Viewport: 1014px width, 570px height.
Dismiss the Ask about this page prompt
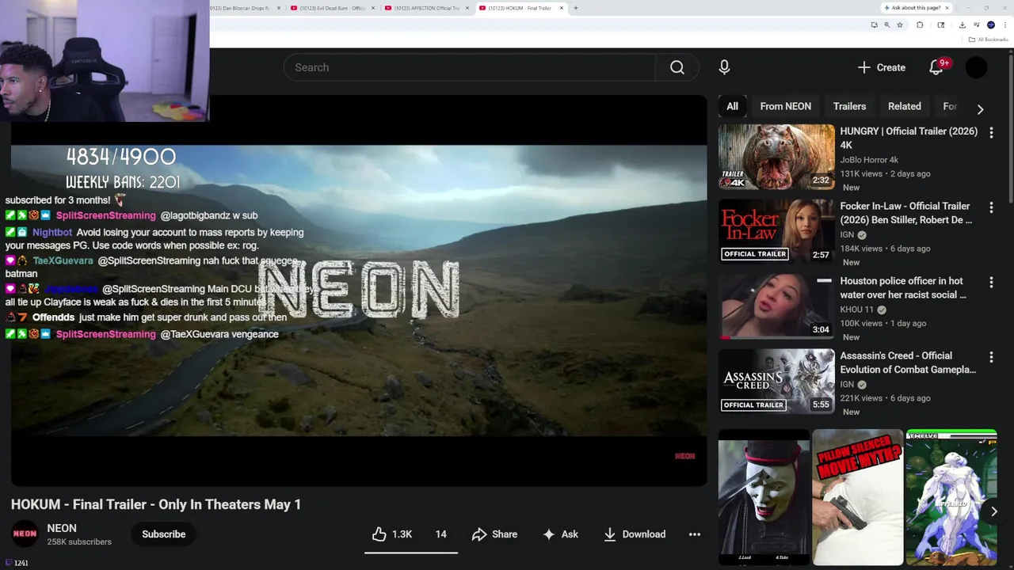point(947,8)
